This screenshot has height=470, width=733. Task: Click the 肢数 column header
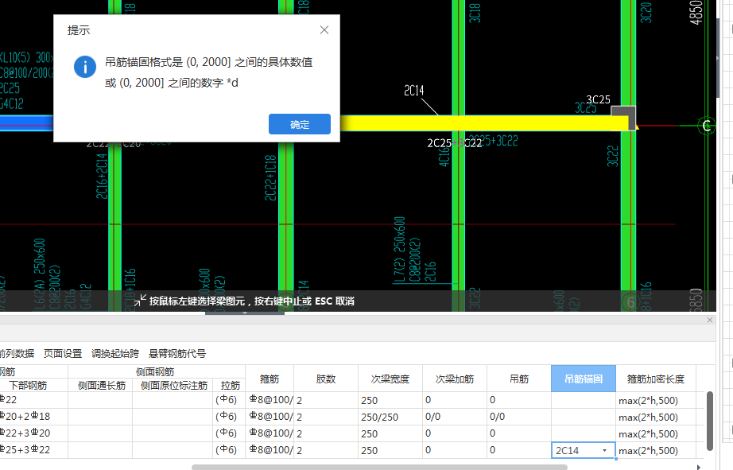[326, 379]
